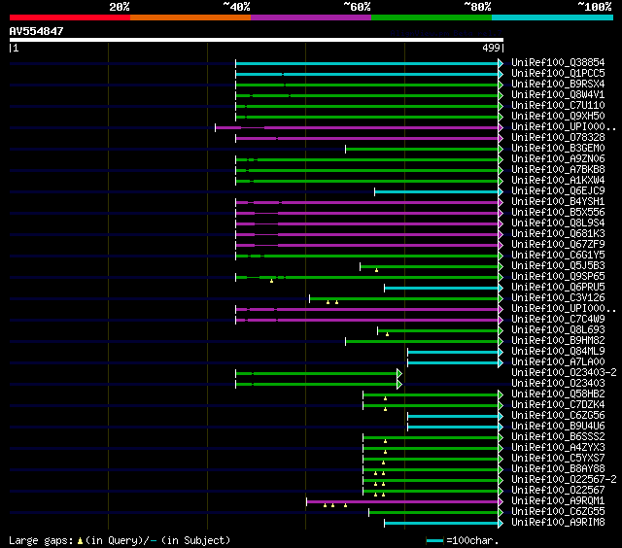The height and width of the screenshot is (548, 622).
Task: Click the white AV554847 query sequence bar
Action: [x=257, y=40]
